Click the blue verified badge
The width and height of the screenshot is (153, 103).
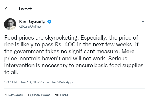pos(49,21)
